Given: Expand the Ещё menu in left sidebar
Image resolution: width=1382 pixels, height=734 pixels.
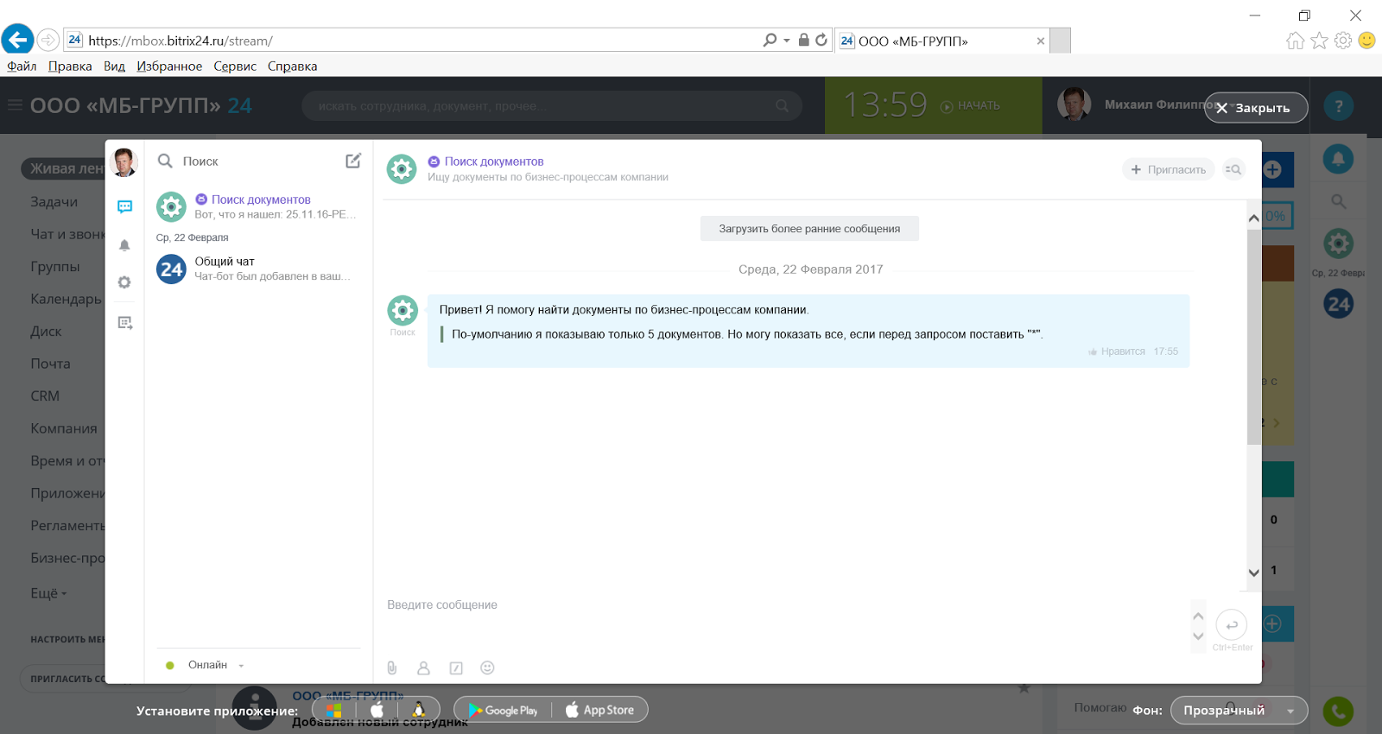Looking at the screenshot, I should (x=48, y=593).
